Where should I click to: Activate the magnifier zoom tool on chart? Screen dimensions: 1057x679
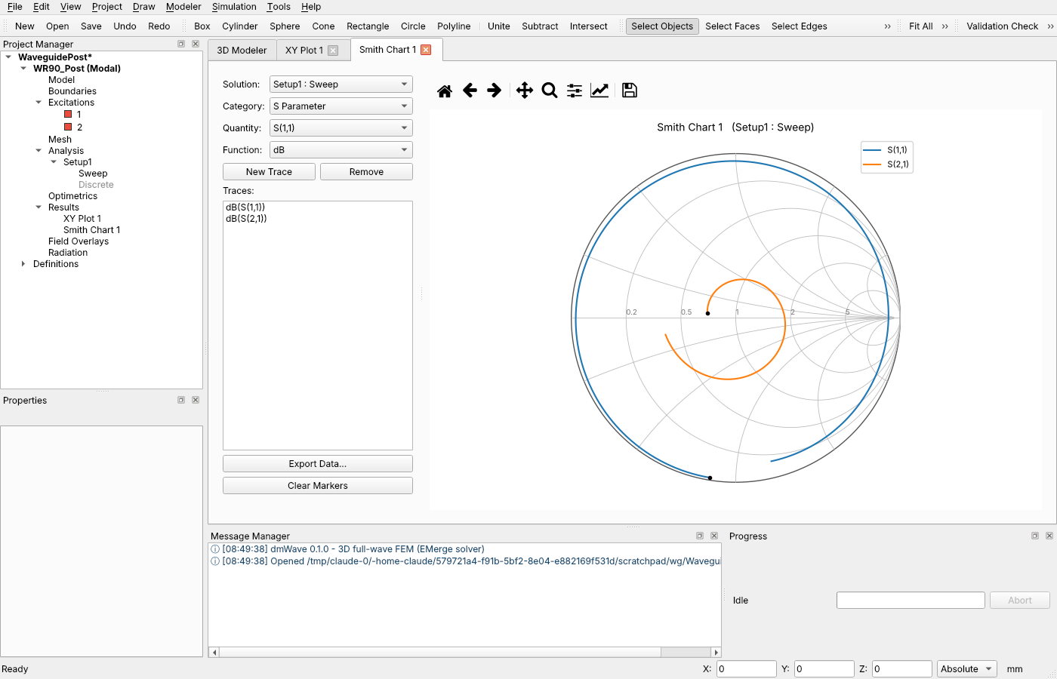click(x=550, y=91)
